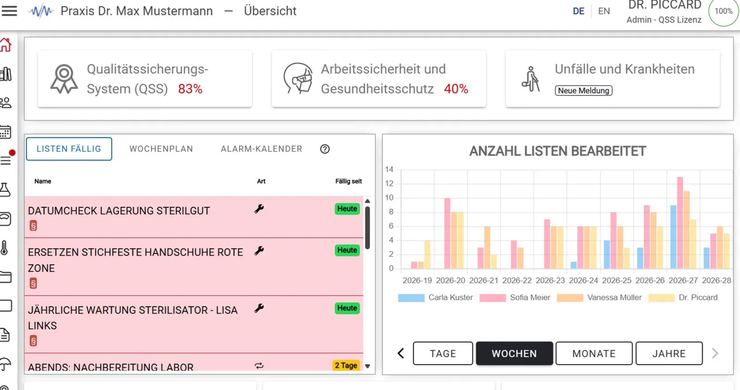Image resolution: width=740 pixels, height=390 pixels.
Task: Click the head with mask safety icon
Action: [x=298, y=78]
